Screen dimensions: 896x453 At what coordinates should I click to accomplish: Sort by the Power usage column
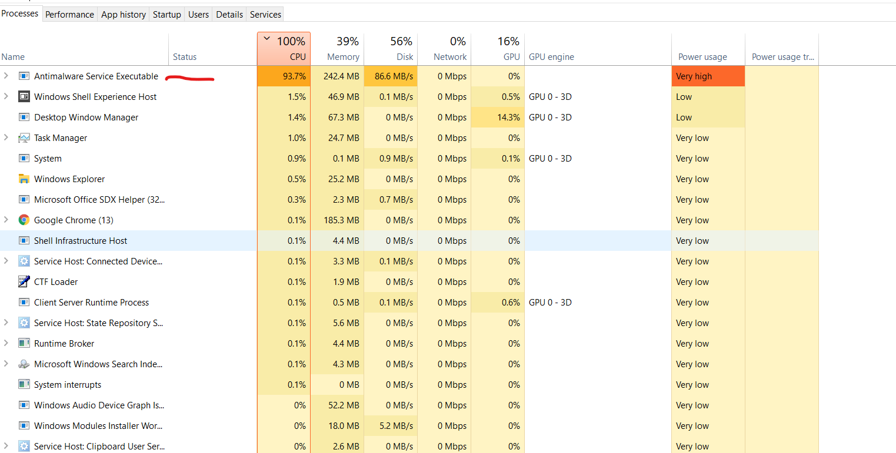pyautogui.click(x=708, y=49)
